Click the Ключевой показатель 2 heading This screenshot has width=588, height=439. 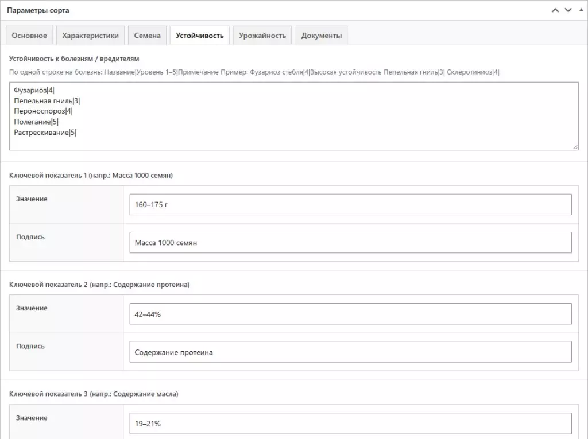point(99,285)
